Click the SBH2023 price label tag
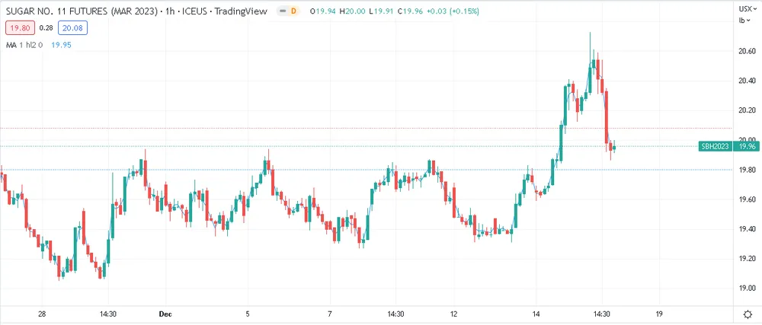 pyautogui.click(x=716, y=146)
